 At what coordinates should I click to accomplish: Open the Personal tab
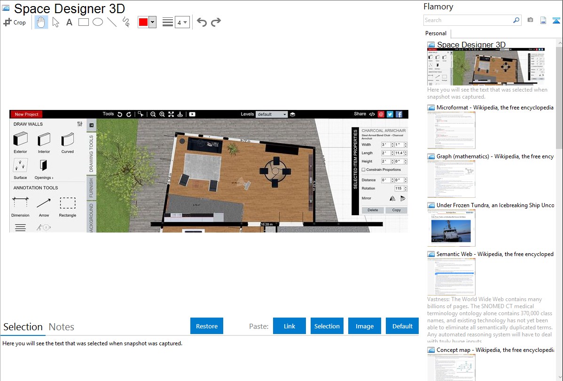point(436,33)
